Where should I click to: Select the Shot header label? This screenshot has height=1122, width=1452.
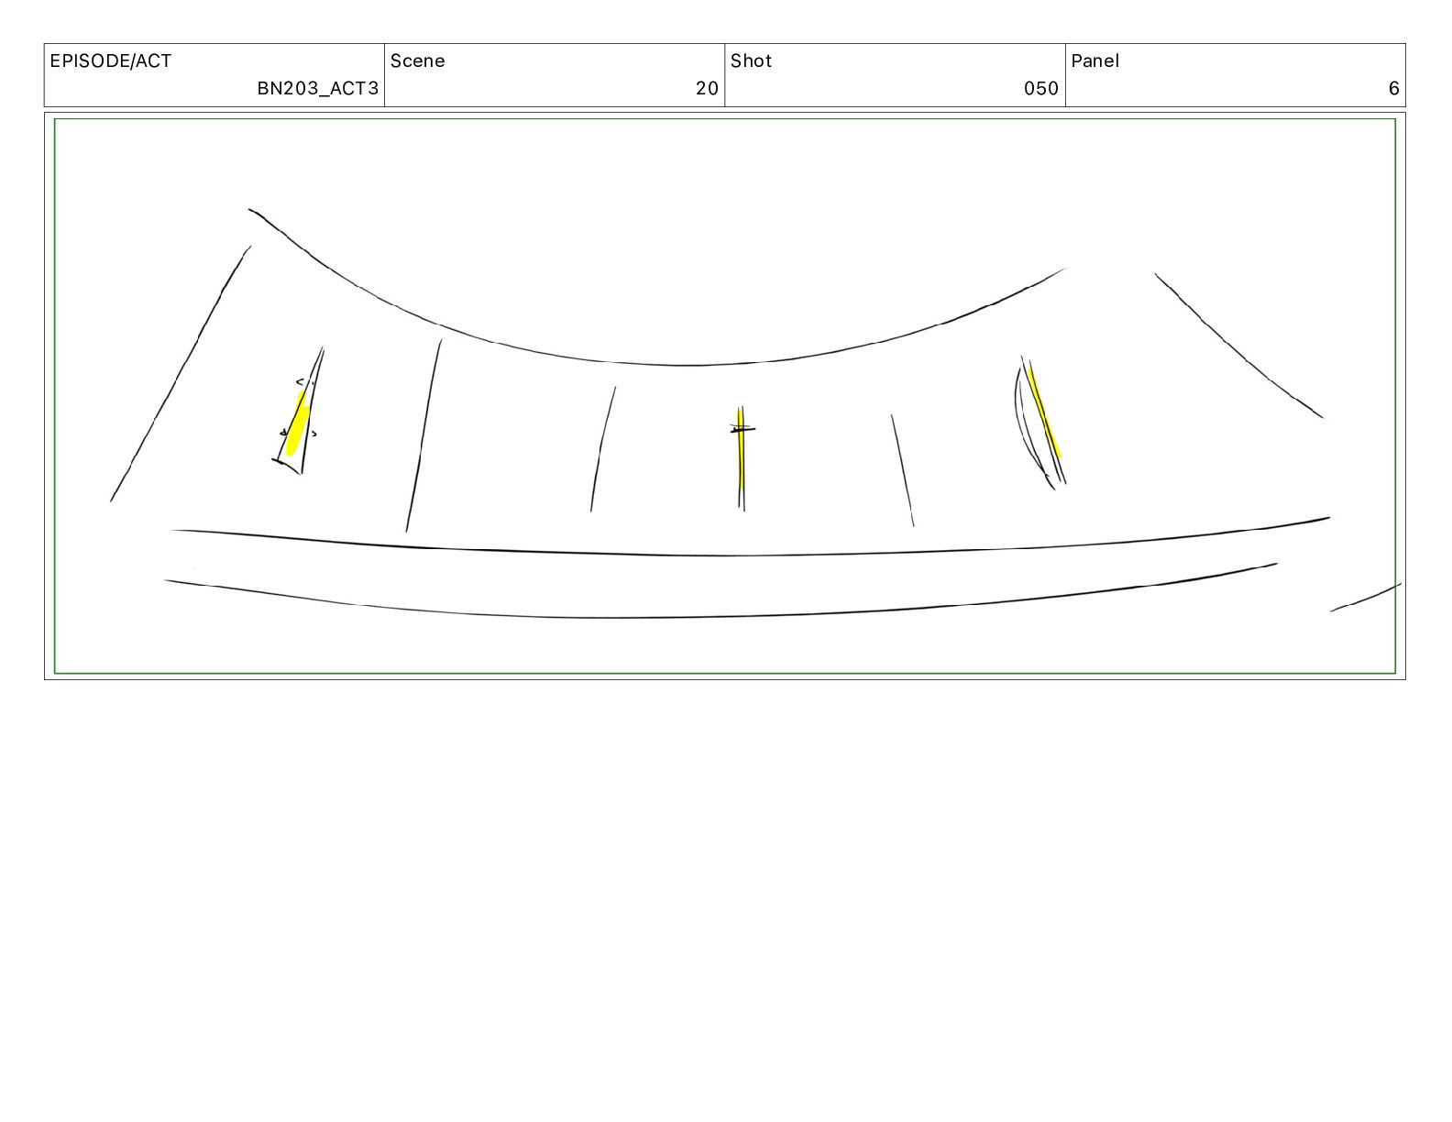pos(752,61)
